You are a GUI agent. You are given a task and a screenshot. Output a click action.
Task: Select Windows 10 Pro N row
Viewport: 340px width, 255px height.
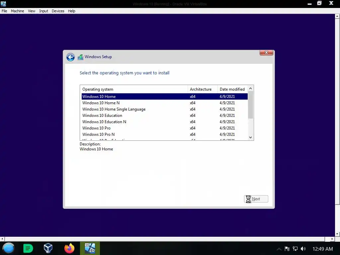pyautogui.click(x=165, y=134)
